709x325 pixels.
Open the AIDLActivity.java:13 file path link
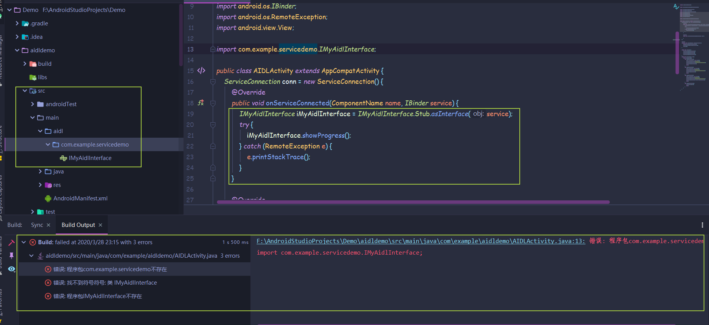[421, 241]
